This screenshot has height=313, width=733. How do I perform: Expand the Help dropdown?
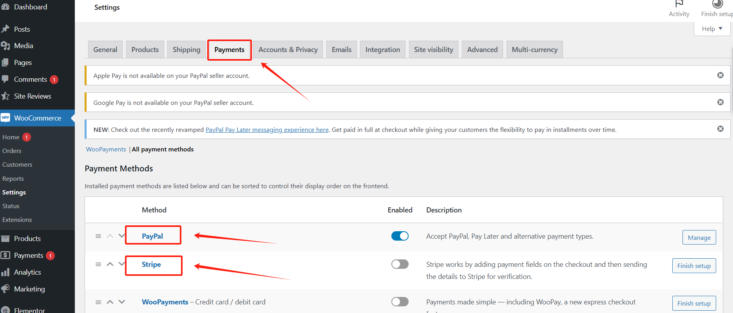712,29
